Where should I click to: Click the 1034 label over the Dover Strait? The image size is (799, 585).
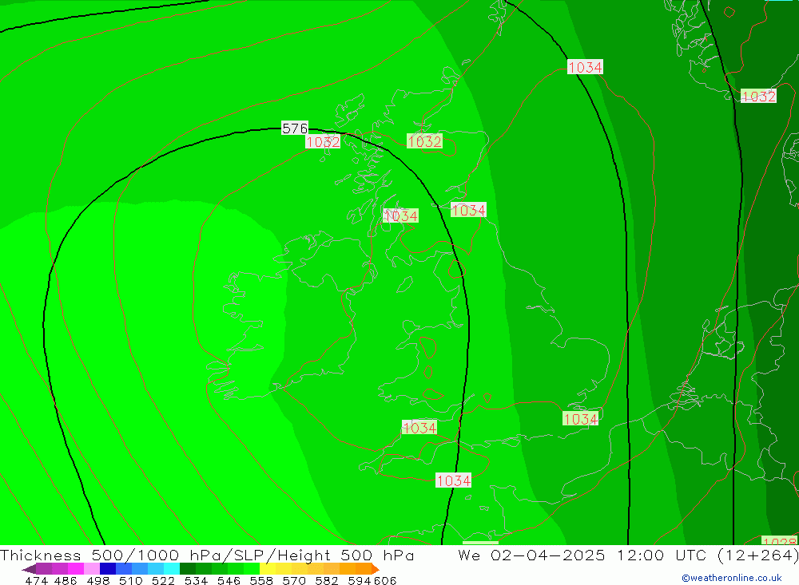[580, 419]
